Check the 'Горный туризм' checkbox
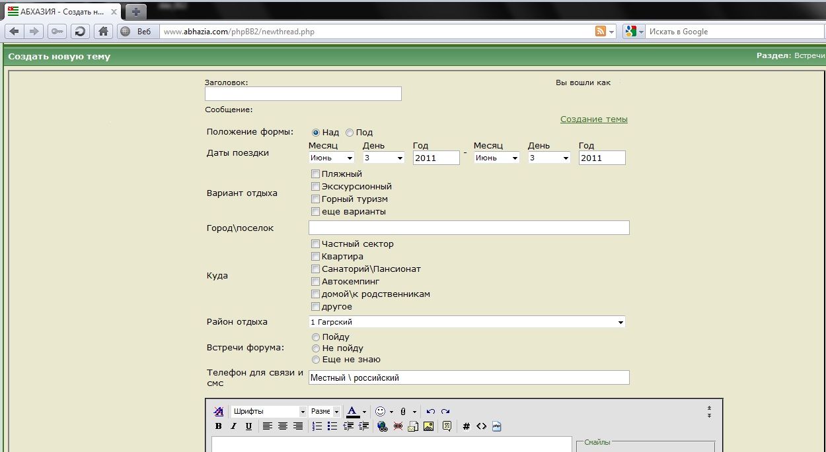The image size is (826, 452). (x=315, y=199)
